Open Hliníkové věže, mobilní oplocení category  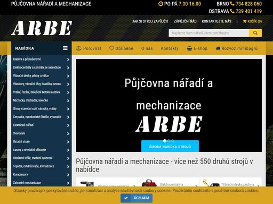(x=41, y=158)
